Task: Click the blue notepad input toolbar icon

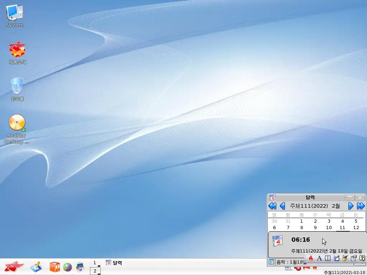Action: click(x=337, y=258)
